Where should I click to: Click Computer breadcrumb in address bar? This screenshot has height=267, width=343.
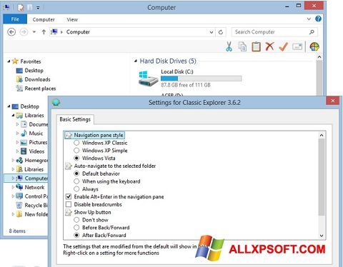click(78, 32)
